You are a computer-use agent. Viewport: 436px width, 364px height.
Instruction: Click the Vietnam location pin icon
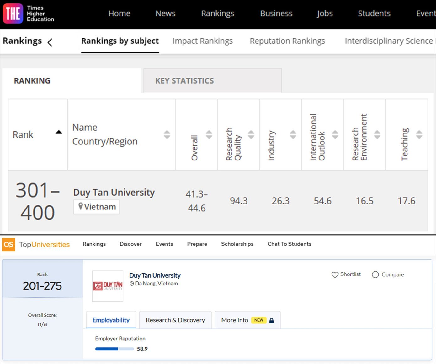(x=80, y=206)
